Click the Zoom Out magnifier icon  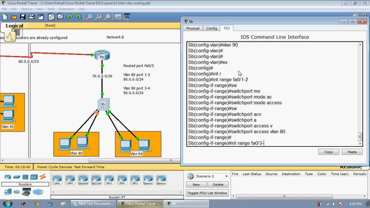(x=107, y=17)
